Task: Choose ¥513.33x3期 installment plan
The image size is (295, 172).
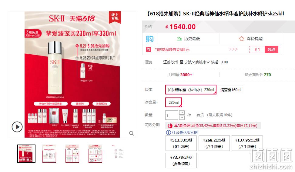Action: point(181,143)
